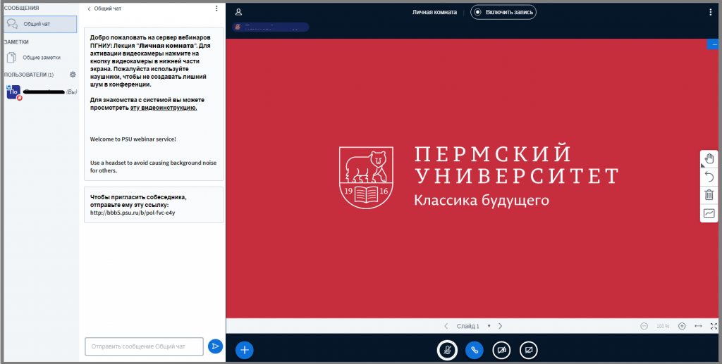Viewport: 722px width, 364px height.
Task: Start screen sharing button
Action: click(x=529, y=350)
